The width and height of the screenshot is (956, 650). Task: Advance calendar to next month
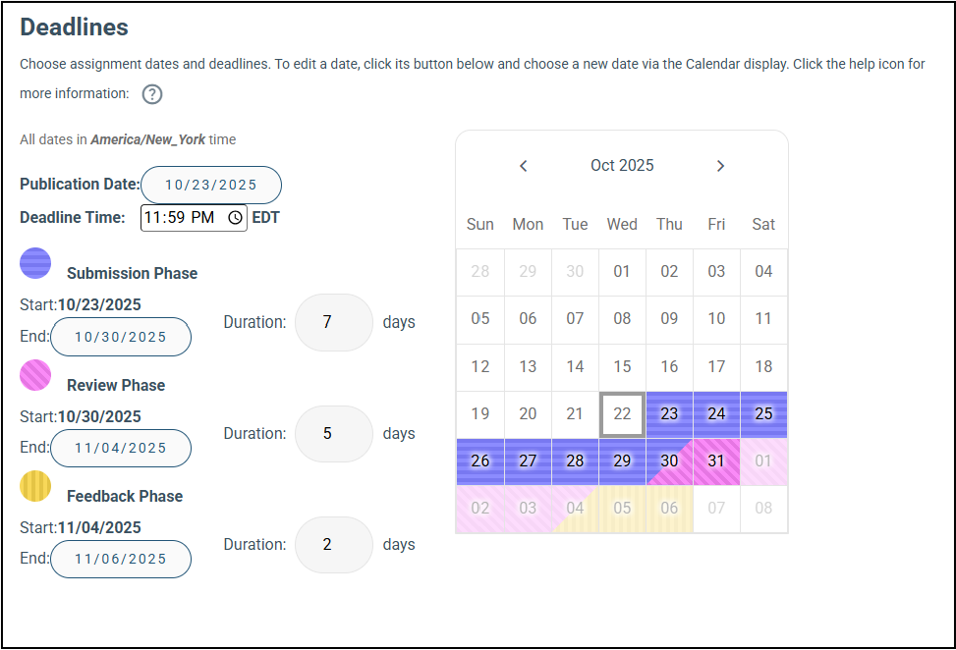click(720, 166)
